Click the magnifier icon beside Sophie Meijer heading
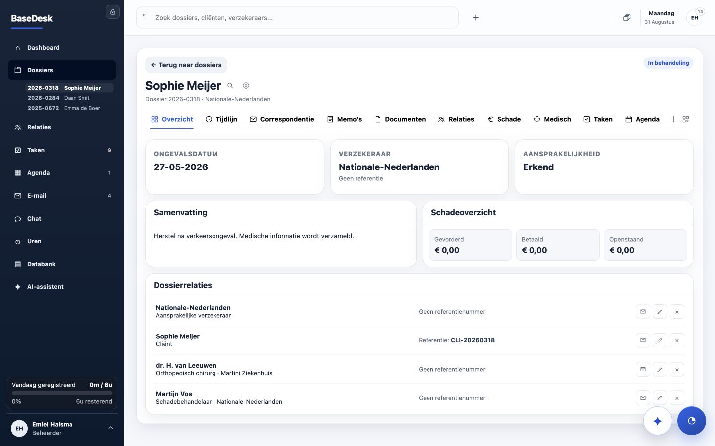This screenshot has height=446, width=715. 230,86
